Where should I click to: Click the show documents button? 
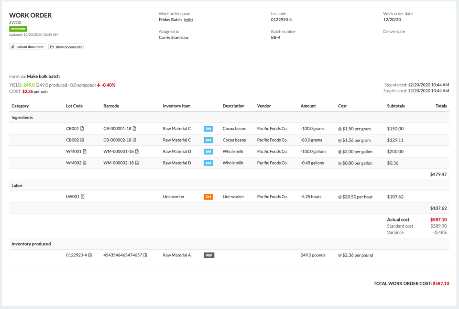click(x=67, y=46)
